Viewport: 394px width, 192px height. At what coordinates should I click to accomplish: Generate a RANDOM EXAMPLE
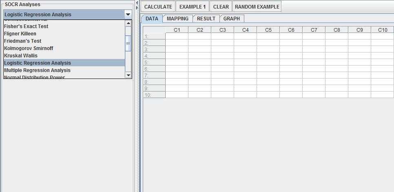(257, 7)
